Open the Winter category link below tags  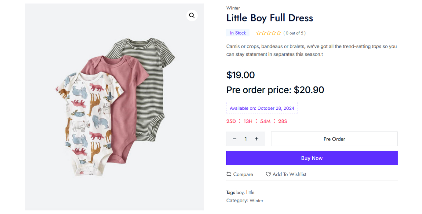[x=256, y=201]
